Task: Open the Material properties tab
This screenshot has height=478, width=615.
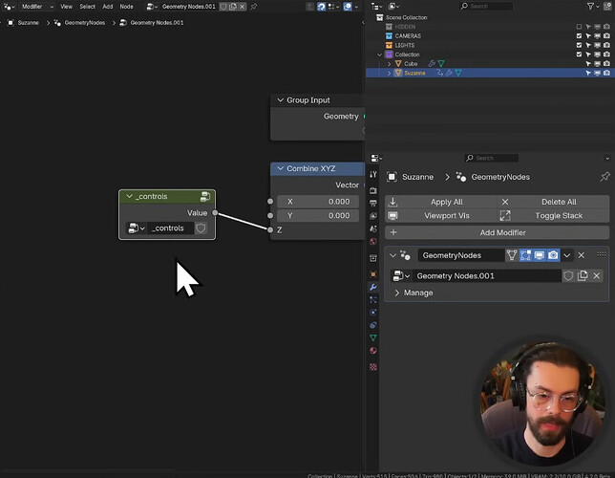Action: pos(373,351)
